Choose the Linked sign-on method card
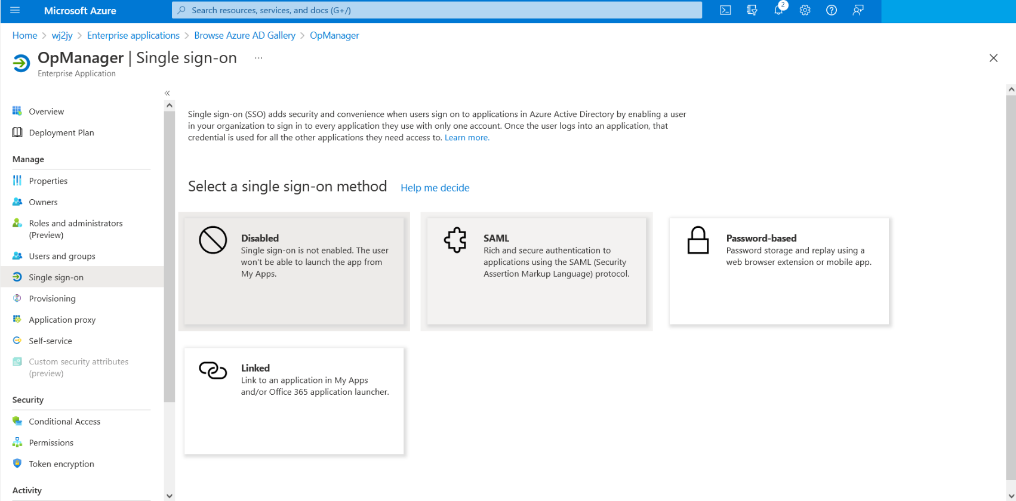Screen dimensions: 1016x501 tap(294, 401)
